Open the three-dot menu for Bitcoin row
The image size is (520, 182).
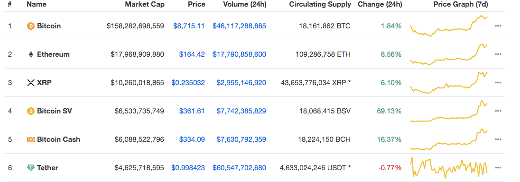[x=498, y=26]
